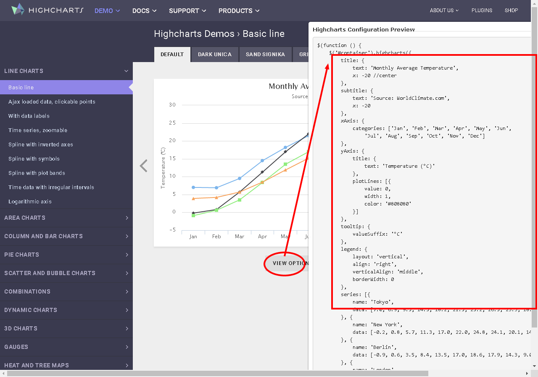Click the Highcharts logo

pos(47,10)
